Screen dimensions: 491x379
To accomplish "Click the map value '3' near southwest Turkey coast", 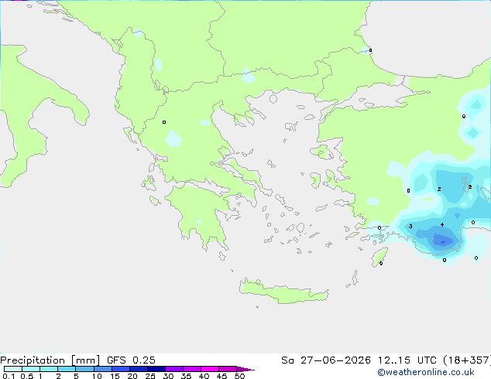I will (x=410, y=226).
